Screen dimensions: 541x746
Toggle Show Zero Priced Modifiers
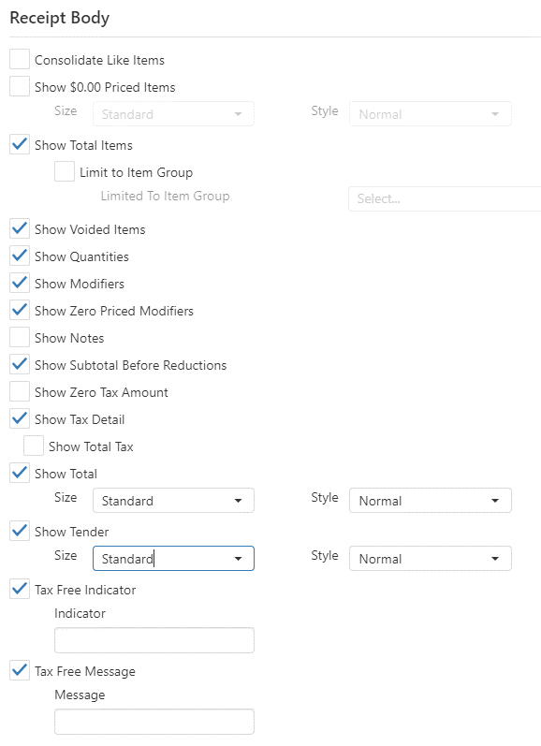pos(20,310)
